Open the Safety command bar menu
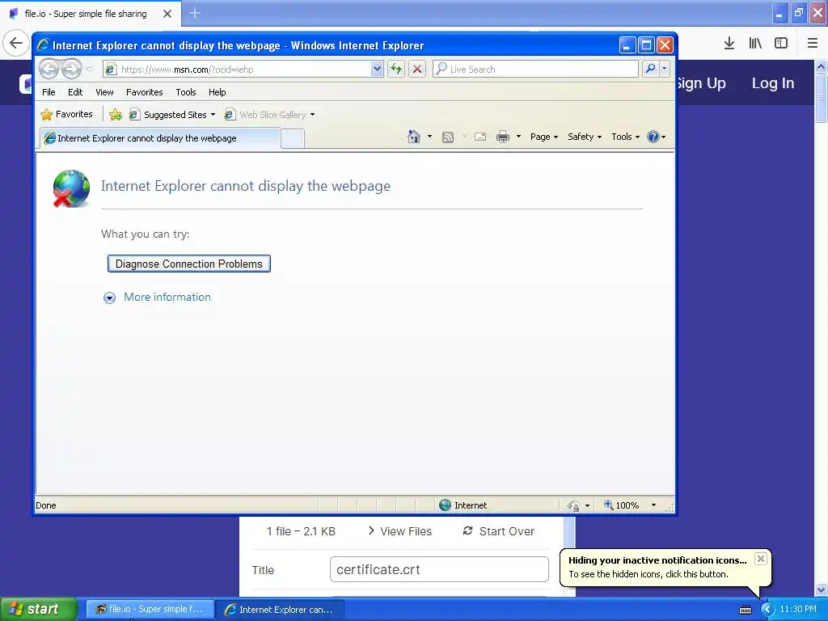Image resolution: width=828 pixels, height=621 pixels. 585,137
